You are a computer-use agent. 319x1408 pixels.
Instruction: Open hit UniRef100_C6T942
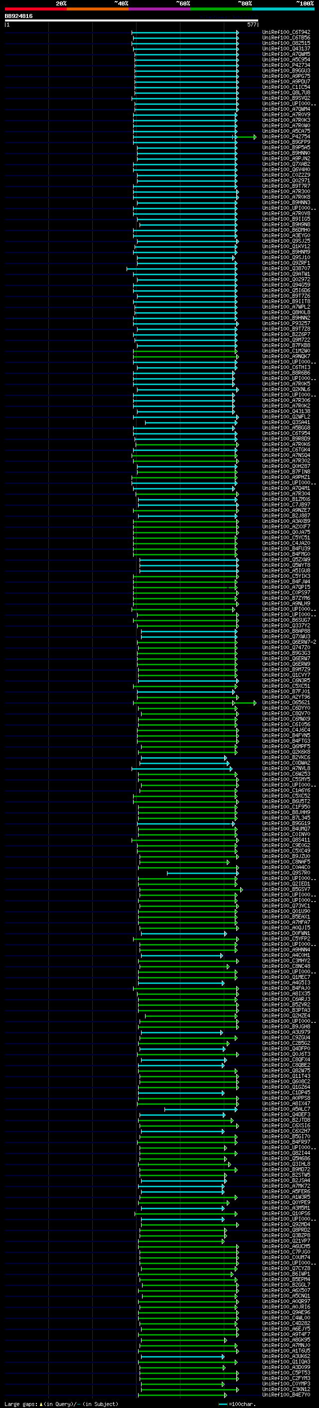tap(286, 32)
